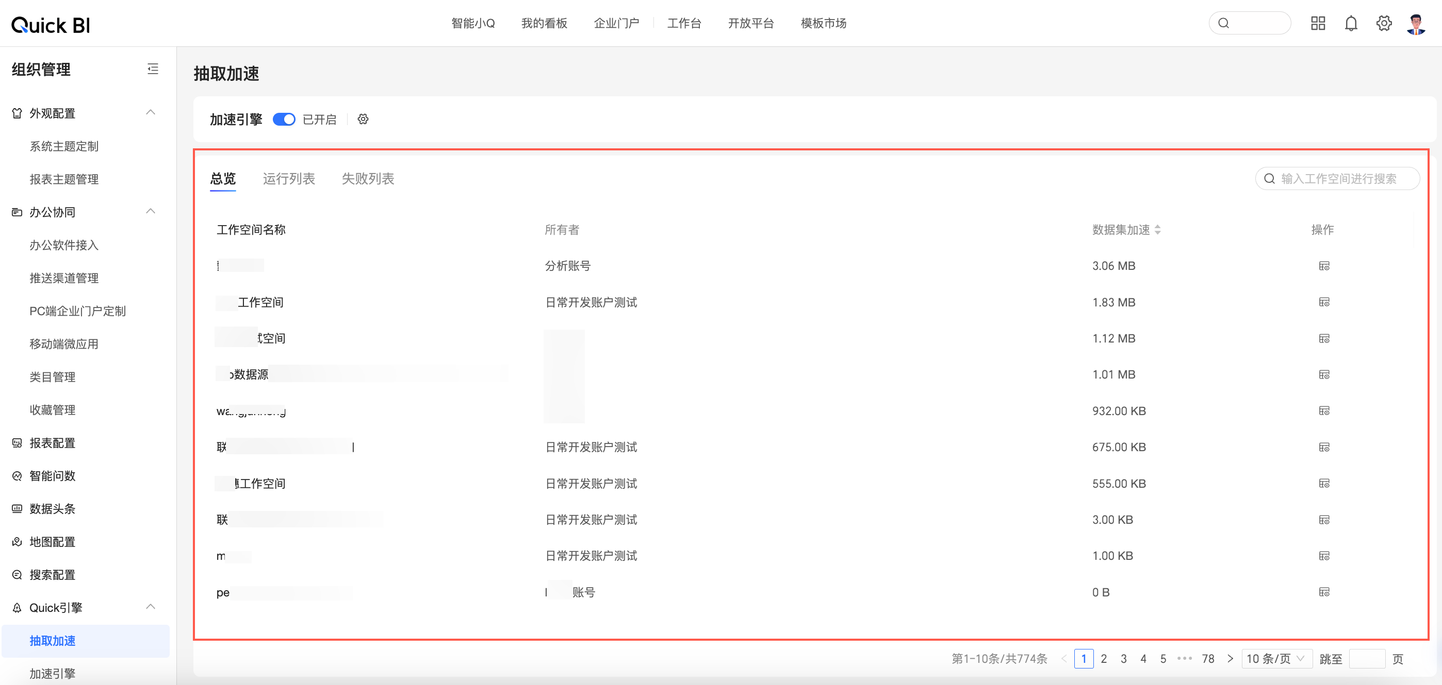1442x685 pixels.
Task: Click operation icon for 932.00 KB row
Action: tap(1324, 411)
